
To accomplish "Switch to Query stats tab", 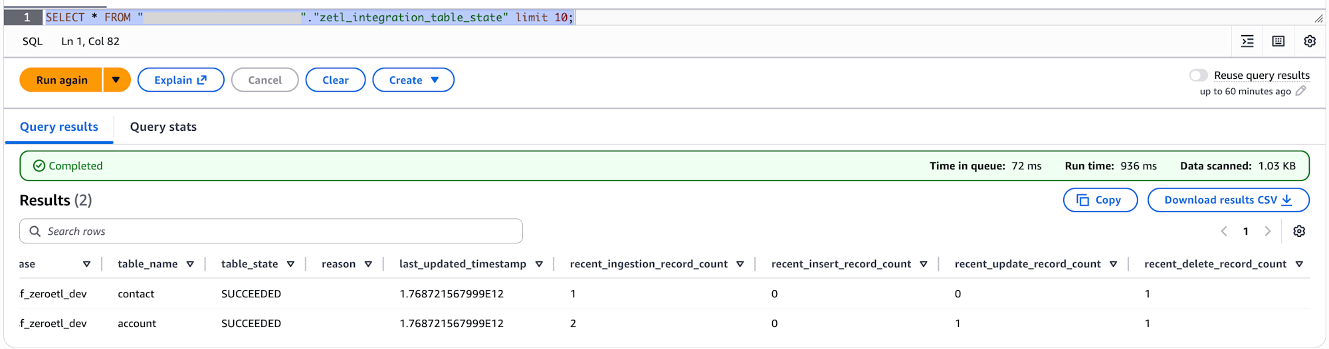I will pos(163,127).
